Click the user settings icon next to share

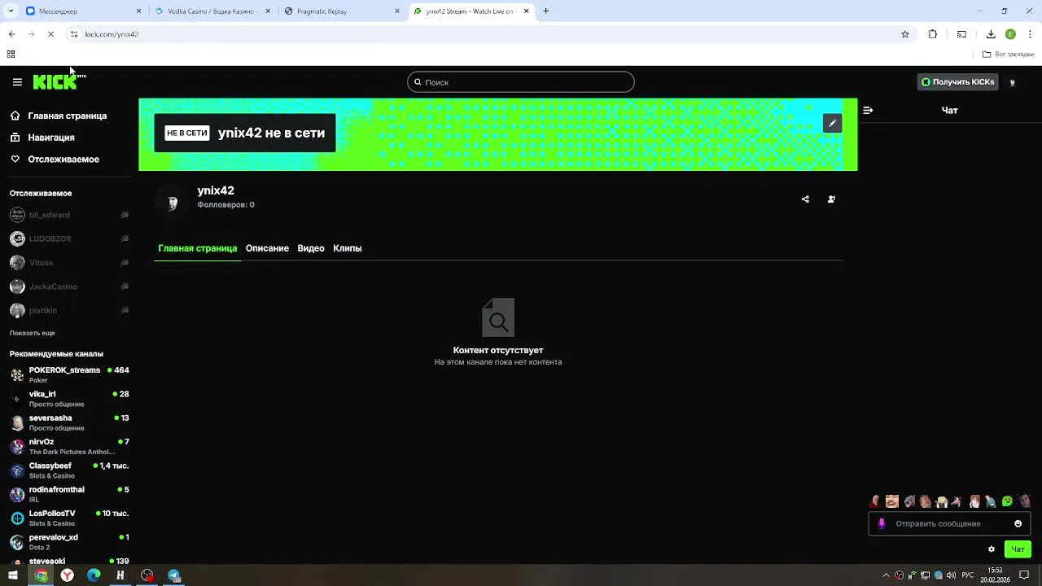[x=831, y=199]
